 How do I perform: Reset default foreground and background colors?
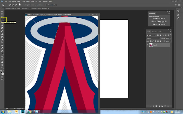(1, 70)
